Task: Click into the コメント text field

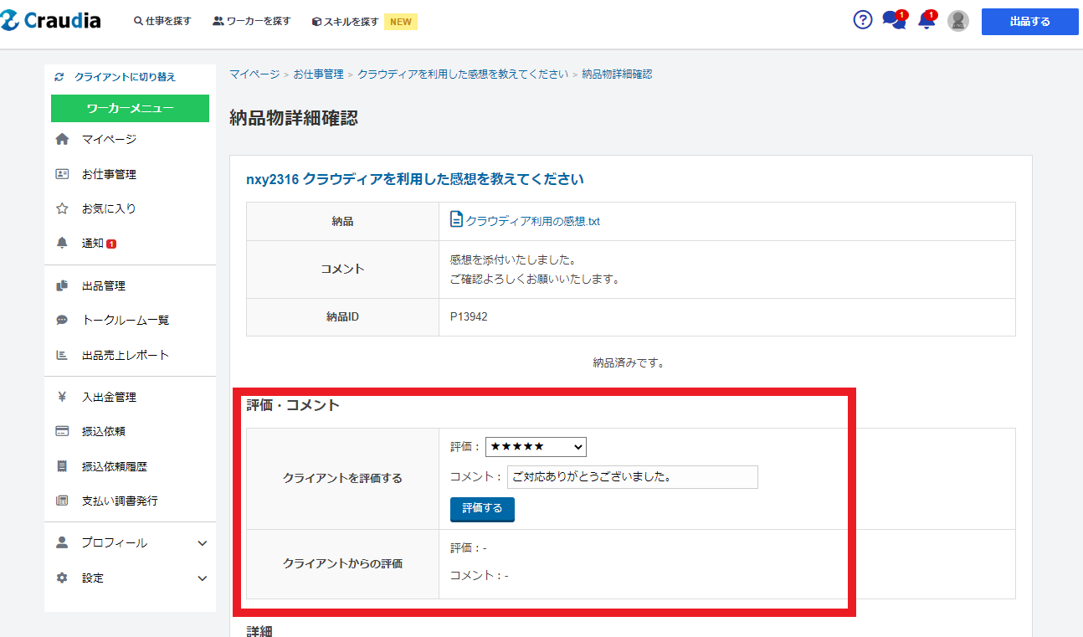Action: click(632, 477)
